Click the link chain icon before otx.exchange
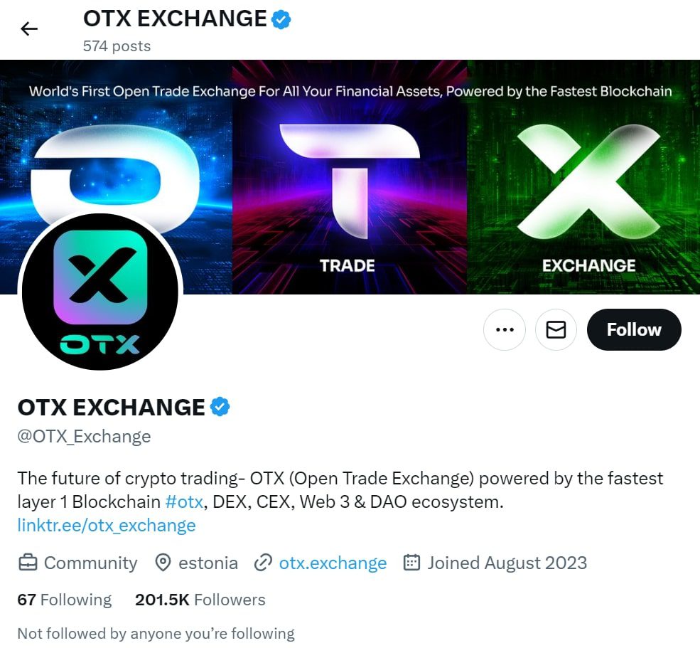The image size is (700, 648). 263,563
